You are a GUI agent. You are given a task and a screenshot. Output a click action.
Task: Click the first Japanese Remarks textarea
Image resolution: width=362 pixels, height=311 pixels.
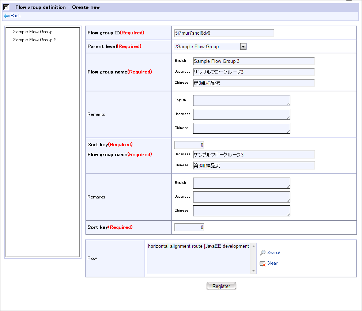point(241,114)
